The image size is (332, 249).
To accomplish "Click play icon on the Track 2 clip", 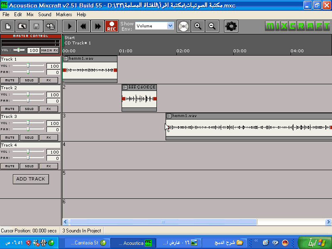I will tap(125, 87).
